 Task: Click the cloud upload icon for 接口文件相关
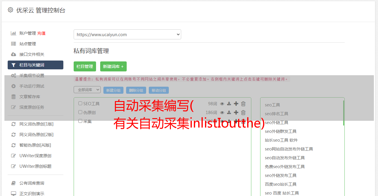point(13,54)
